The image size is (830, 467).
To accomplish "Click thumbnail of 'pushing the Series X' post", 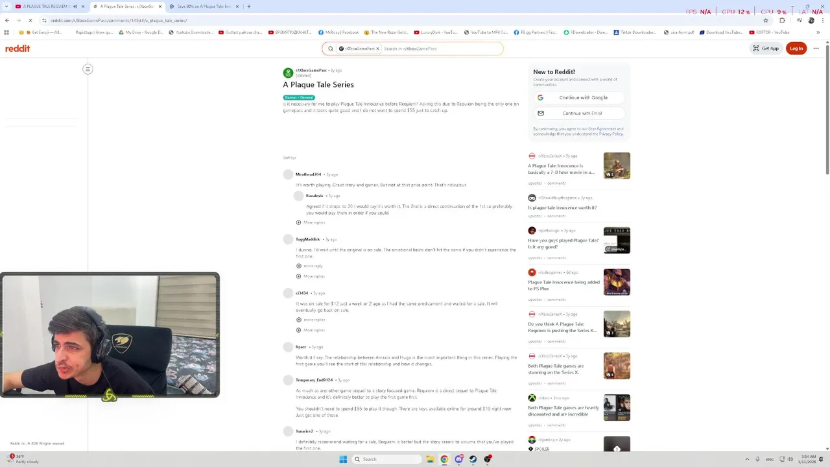I will [617, 324].
